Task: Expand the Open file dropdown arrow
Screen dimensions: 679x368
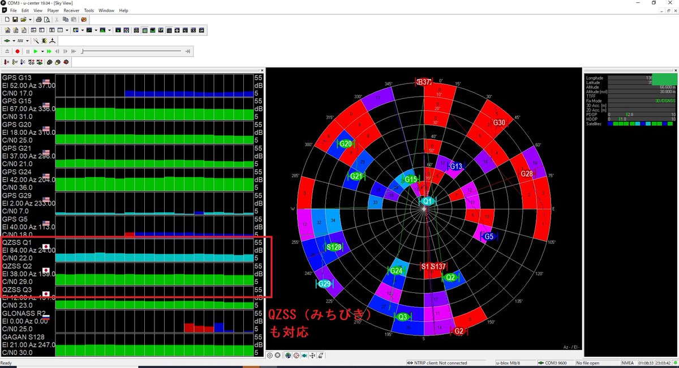Action: 30,20
